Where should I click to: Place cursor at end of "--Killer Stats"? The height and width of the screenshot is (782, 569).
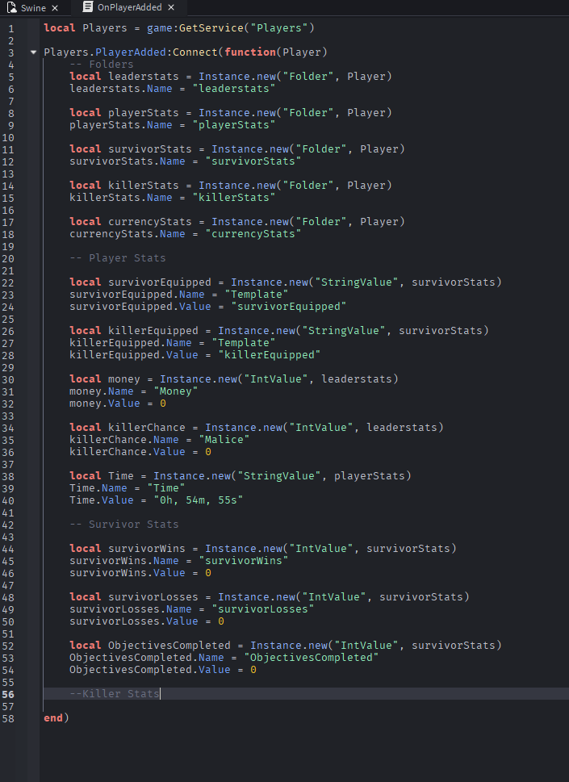pyautogui.click(x=160, y=694)
